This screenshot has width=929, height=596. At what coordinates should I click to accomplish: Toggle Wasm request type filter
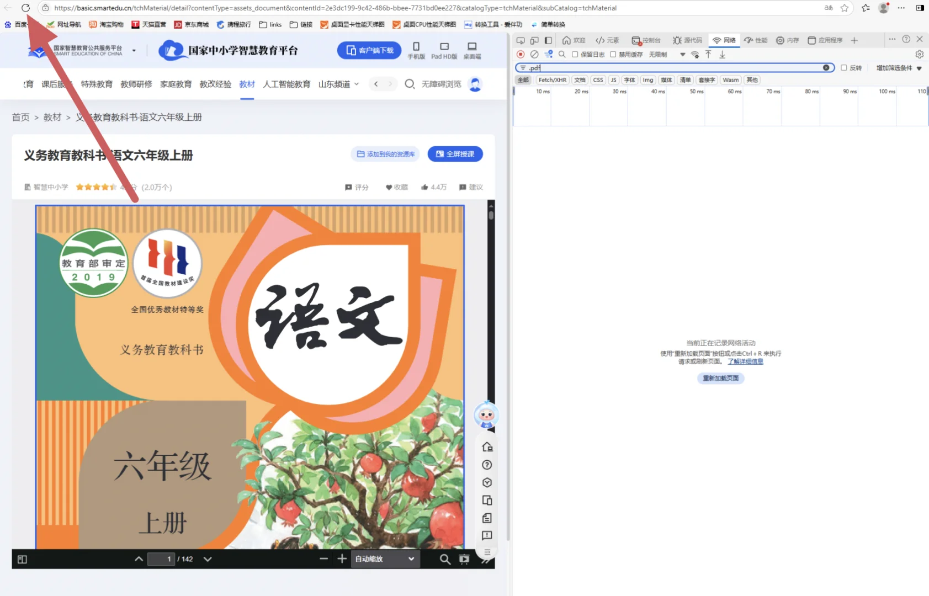730,80
